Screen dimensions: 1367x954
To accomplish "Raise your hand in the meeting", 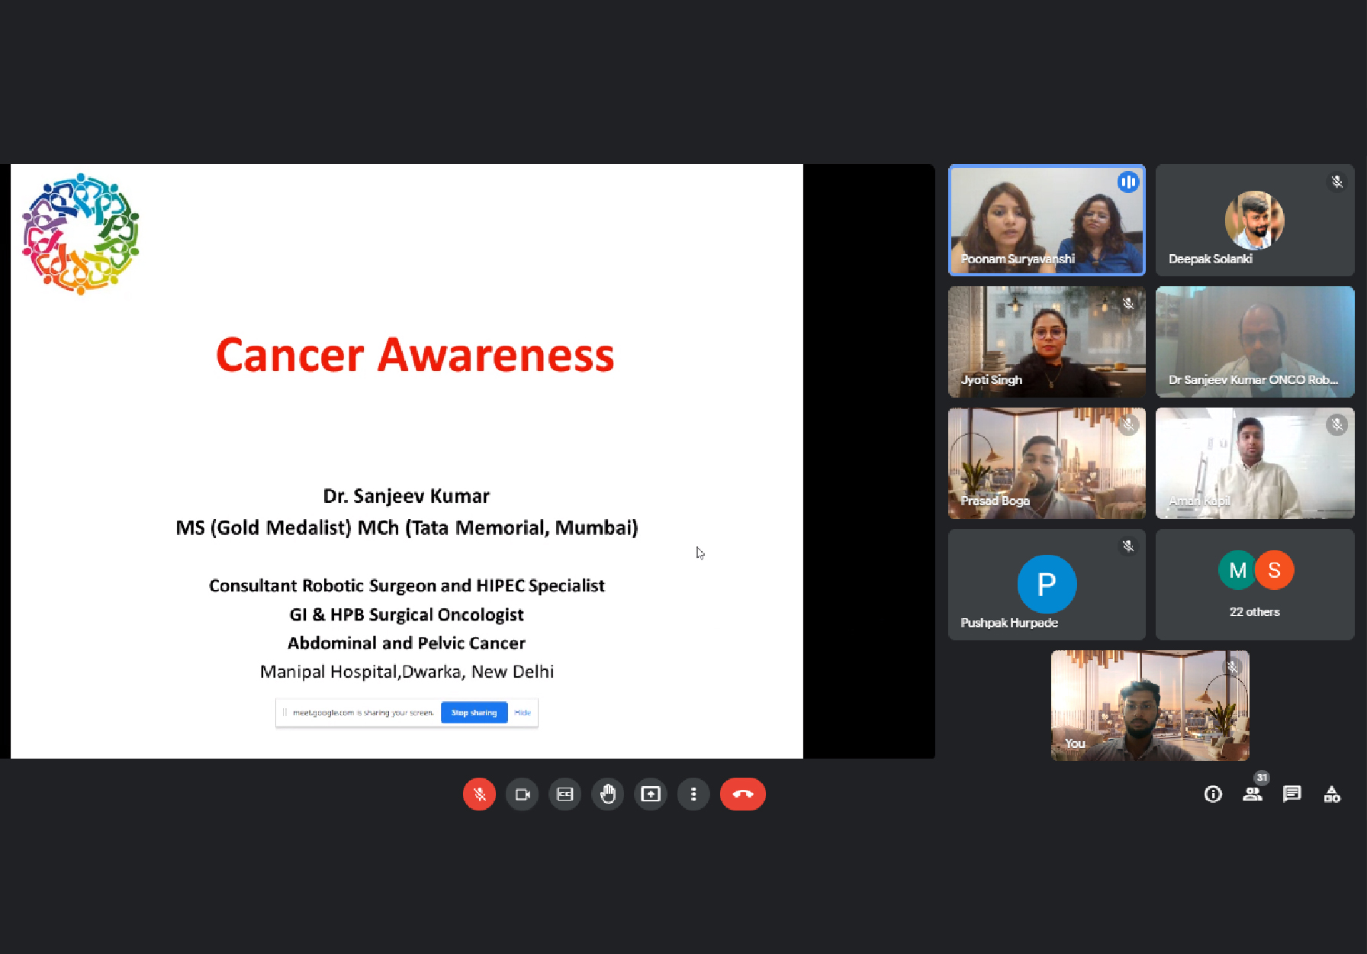I will click(607, 794).
